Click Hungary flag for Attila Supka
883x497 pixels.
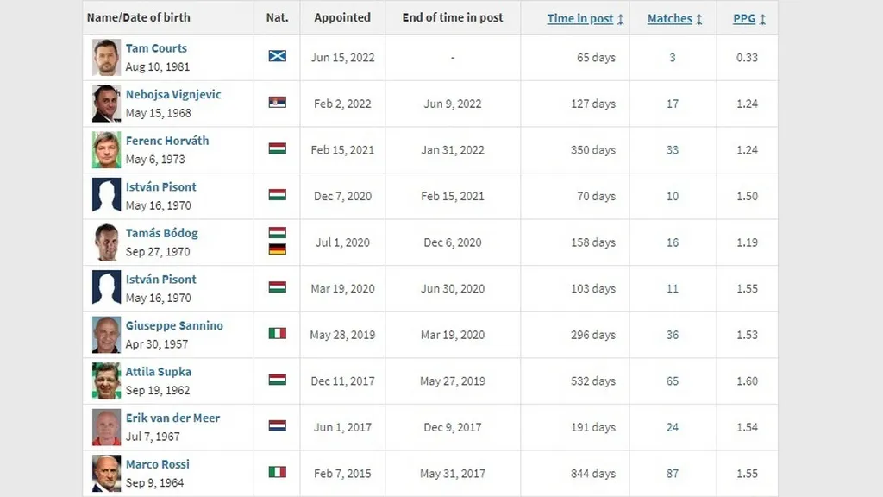pyautogui.click(x=277, y=379)
